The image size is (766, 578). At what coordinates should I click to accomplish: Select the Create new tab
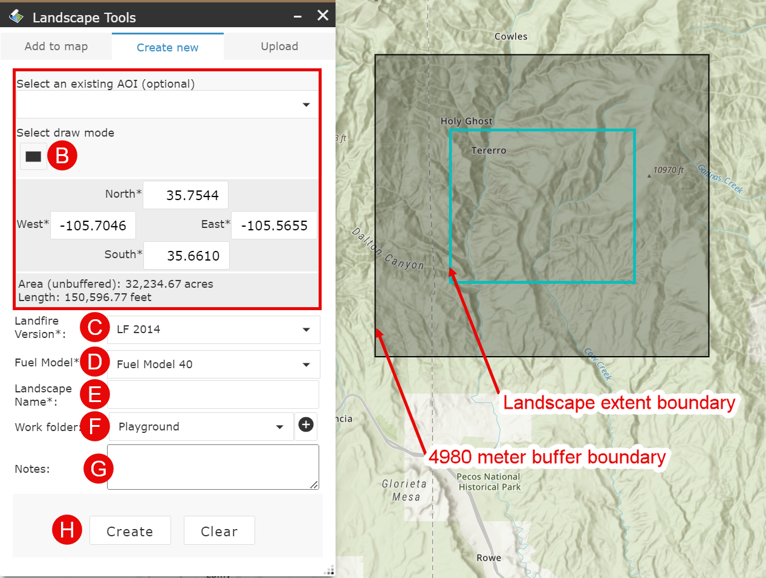click(167, 46)
